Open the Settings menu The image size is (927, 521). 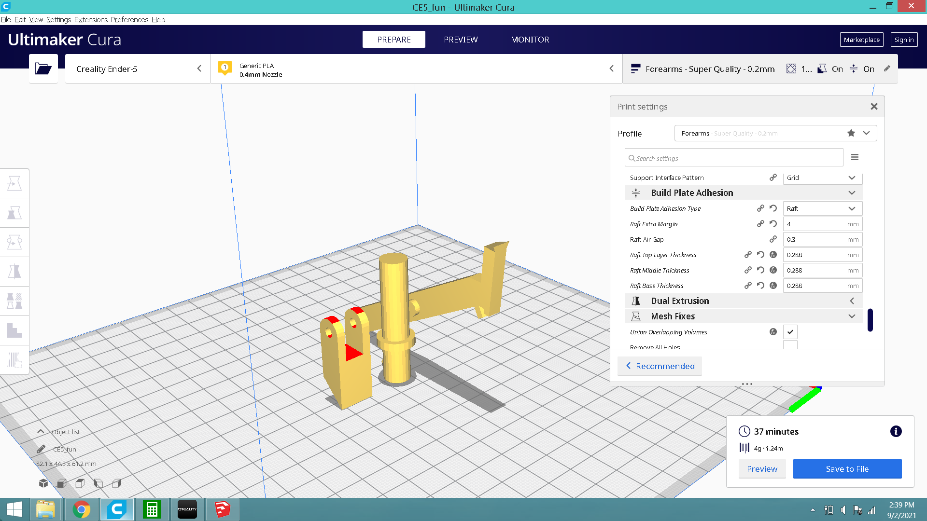tap(58, 20)
